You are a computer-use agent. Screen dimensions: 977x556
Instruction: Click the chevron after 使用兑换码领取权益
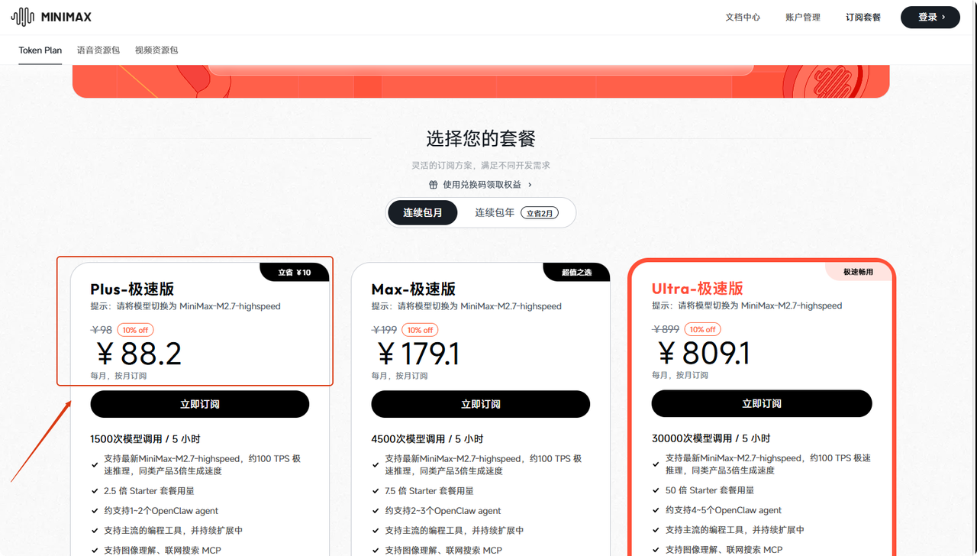pos(530,185)
